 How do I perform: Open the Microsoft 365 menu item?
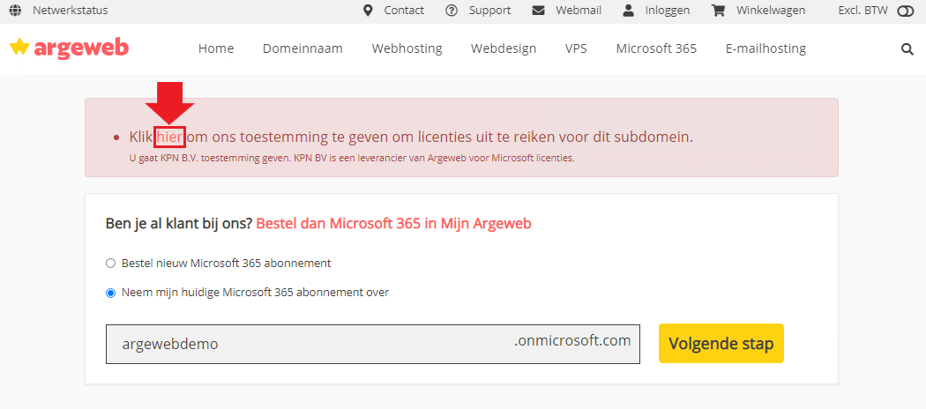point(656,48)
